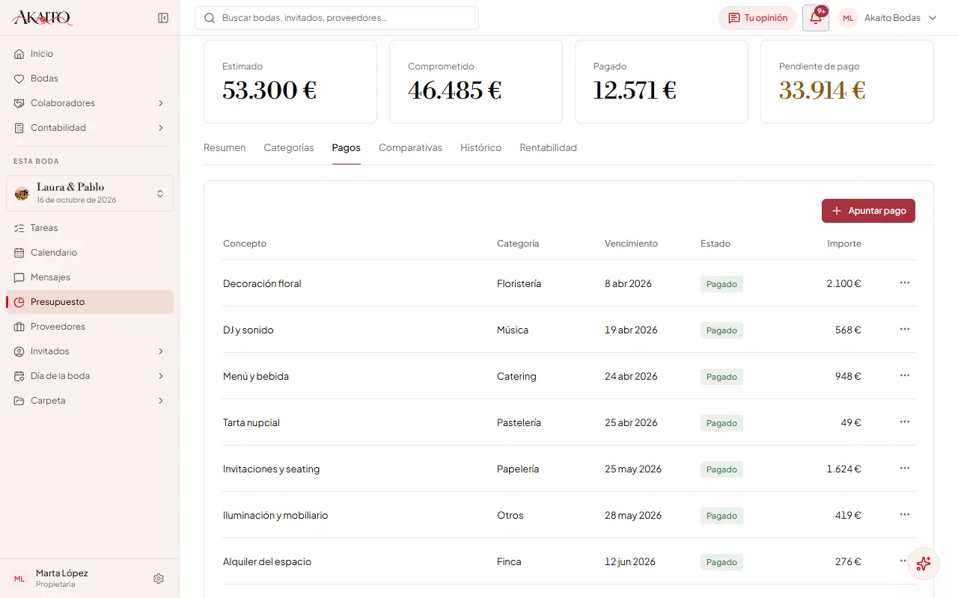Open Bodas in sidebar

(x=90, y=78)
